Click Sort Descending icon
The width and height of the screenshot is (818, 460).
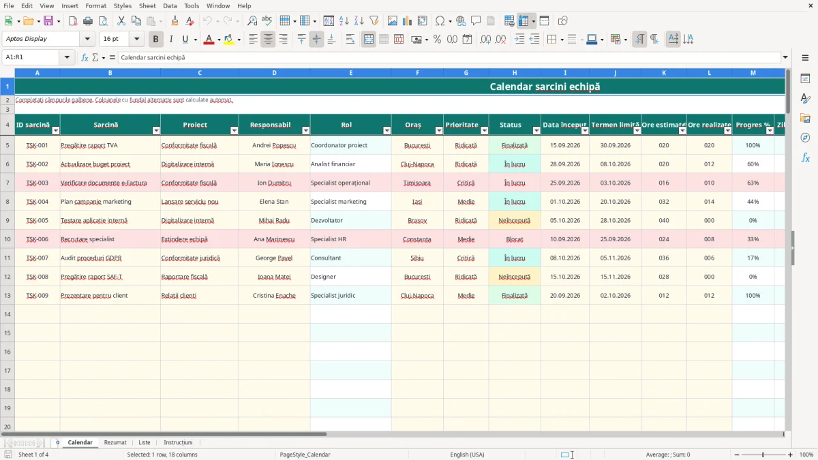coord(359,21)
